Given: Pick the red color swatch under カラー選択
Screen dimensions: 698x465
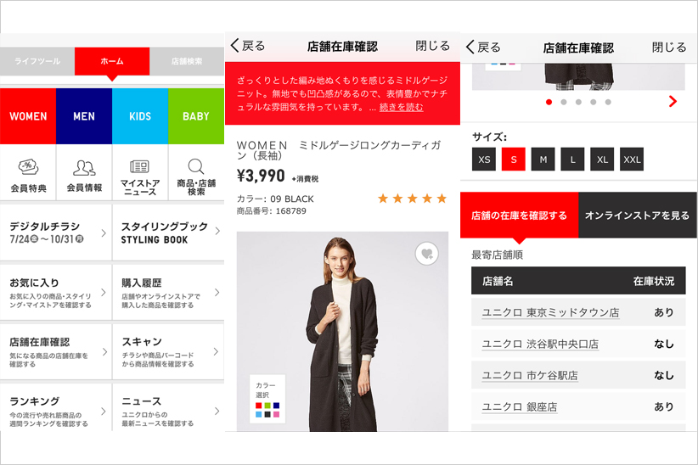Looking at the screenshot, I should pyautogui.click(x=259, y=406).
